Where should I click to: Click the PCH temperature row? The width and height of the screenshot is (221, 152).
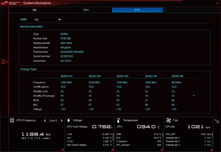pos(139,138)
